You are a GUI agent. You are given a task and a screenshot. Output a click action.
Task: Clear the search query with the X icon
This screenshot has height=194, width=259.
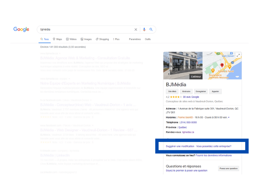(x=136, y=29)
